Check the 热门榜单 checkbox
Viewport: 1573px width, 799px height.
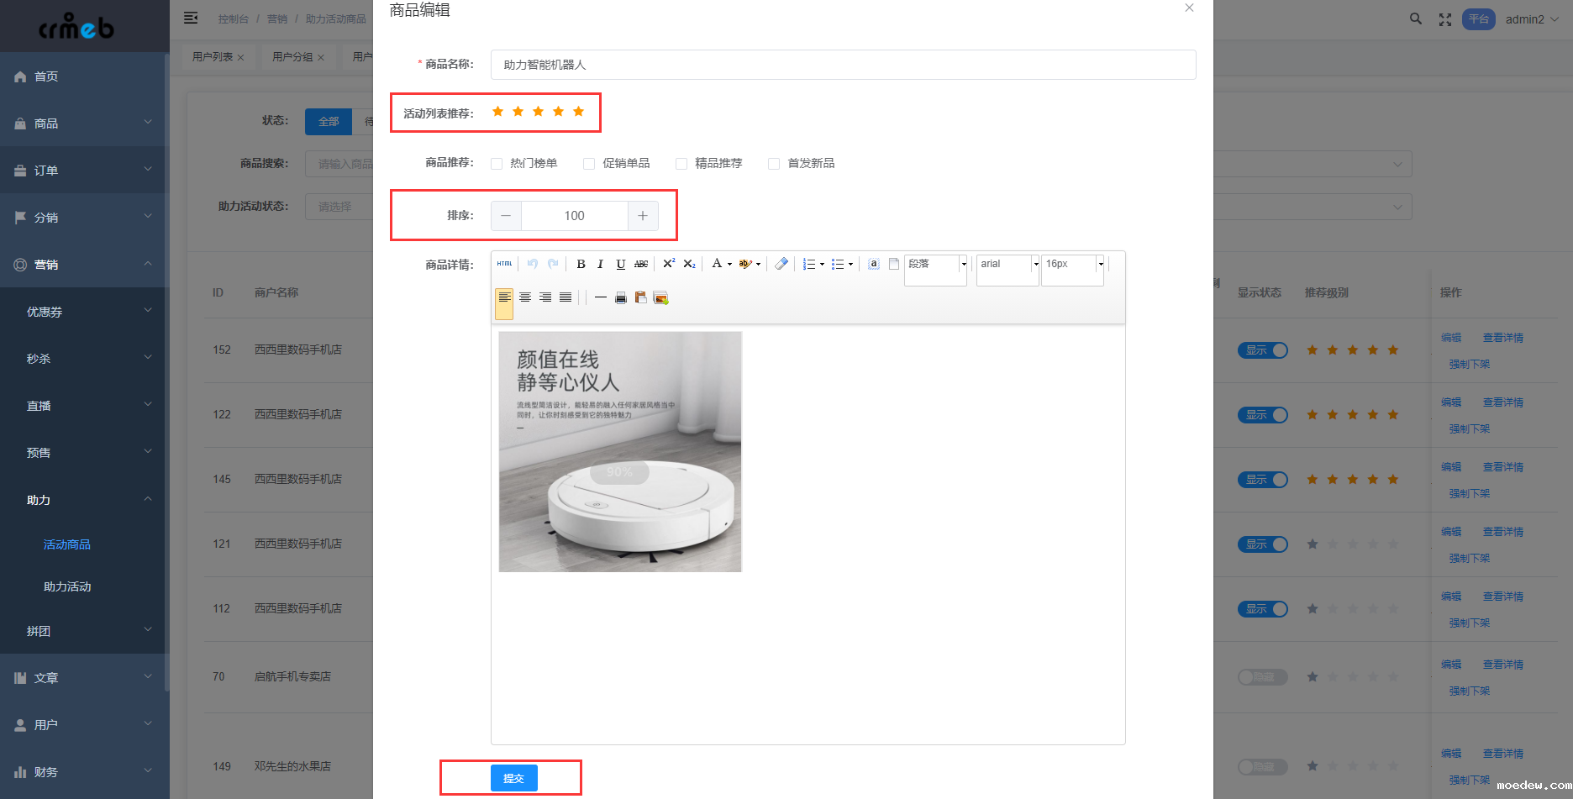(x=497, y=164)
